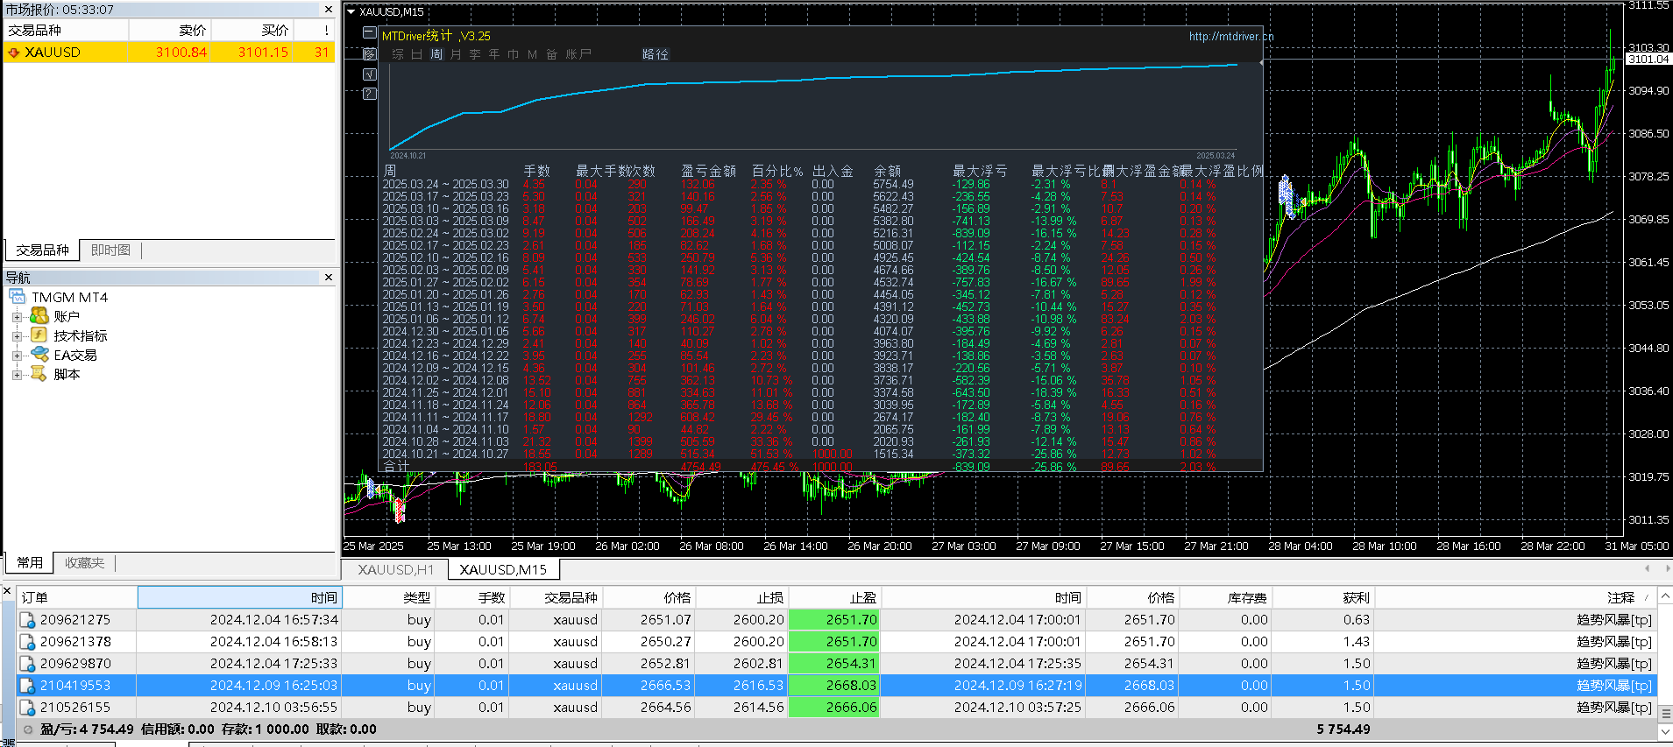Select the 技术指标 indicators icon in navigator

(x=39, y=335)
